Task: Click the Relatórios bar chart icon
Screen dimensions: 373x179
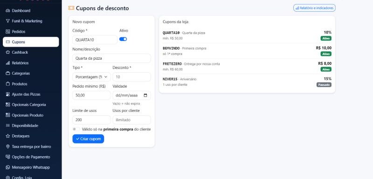Action: 7,63
